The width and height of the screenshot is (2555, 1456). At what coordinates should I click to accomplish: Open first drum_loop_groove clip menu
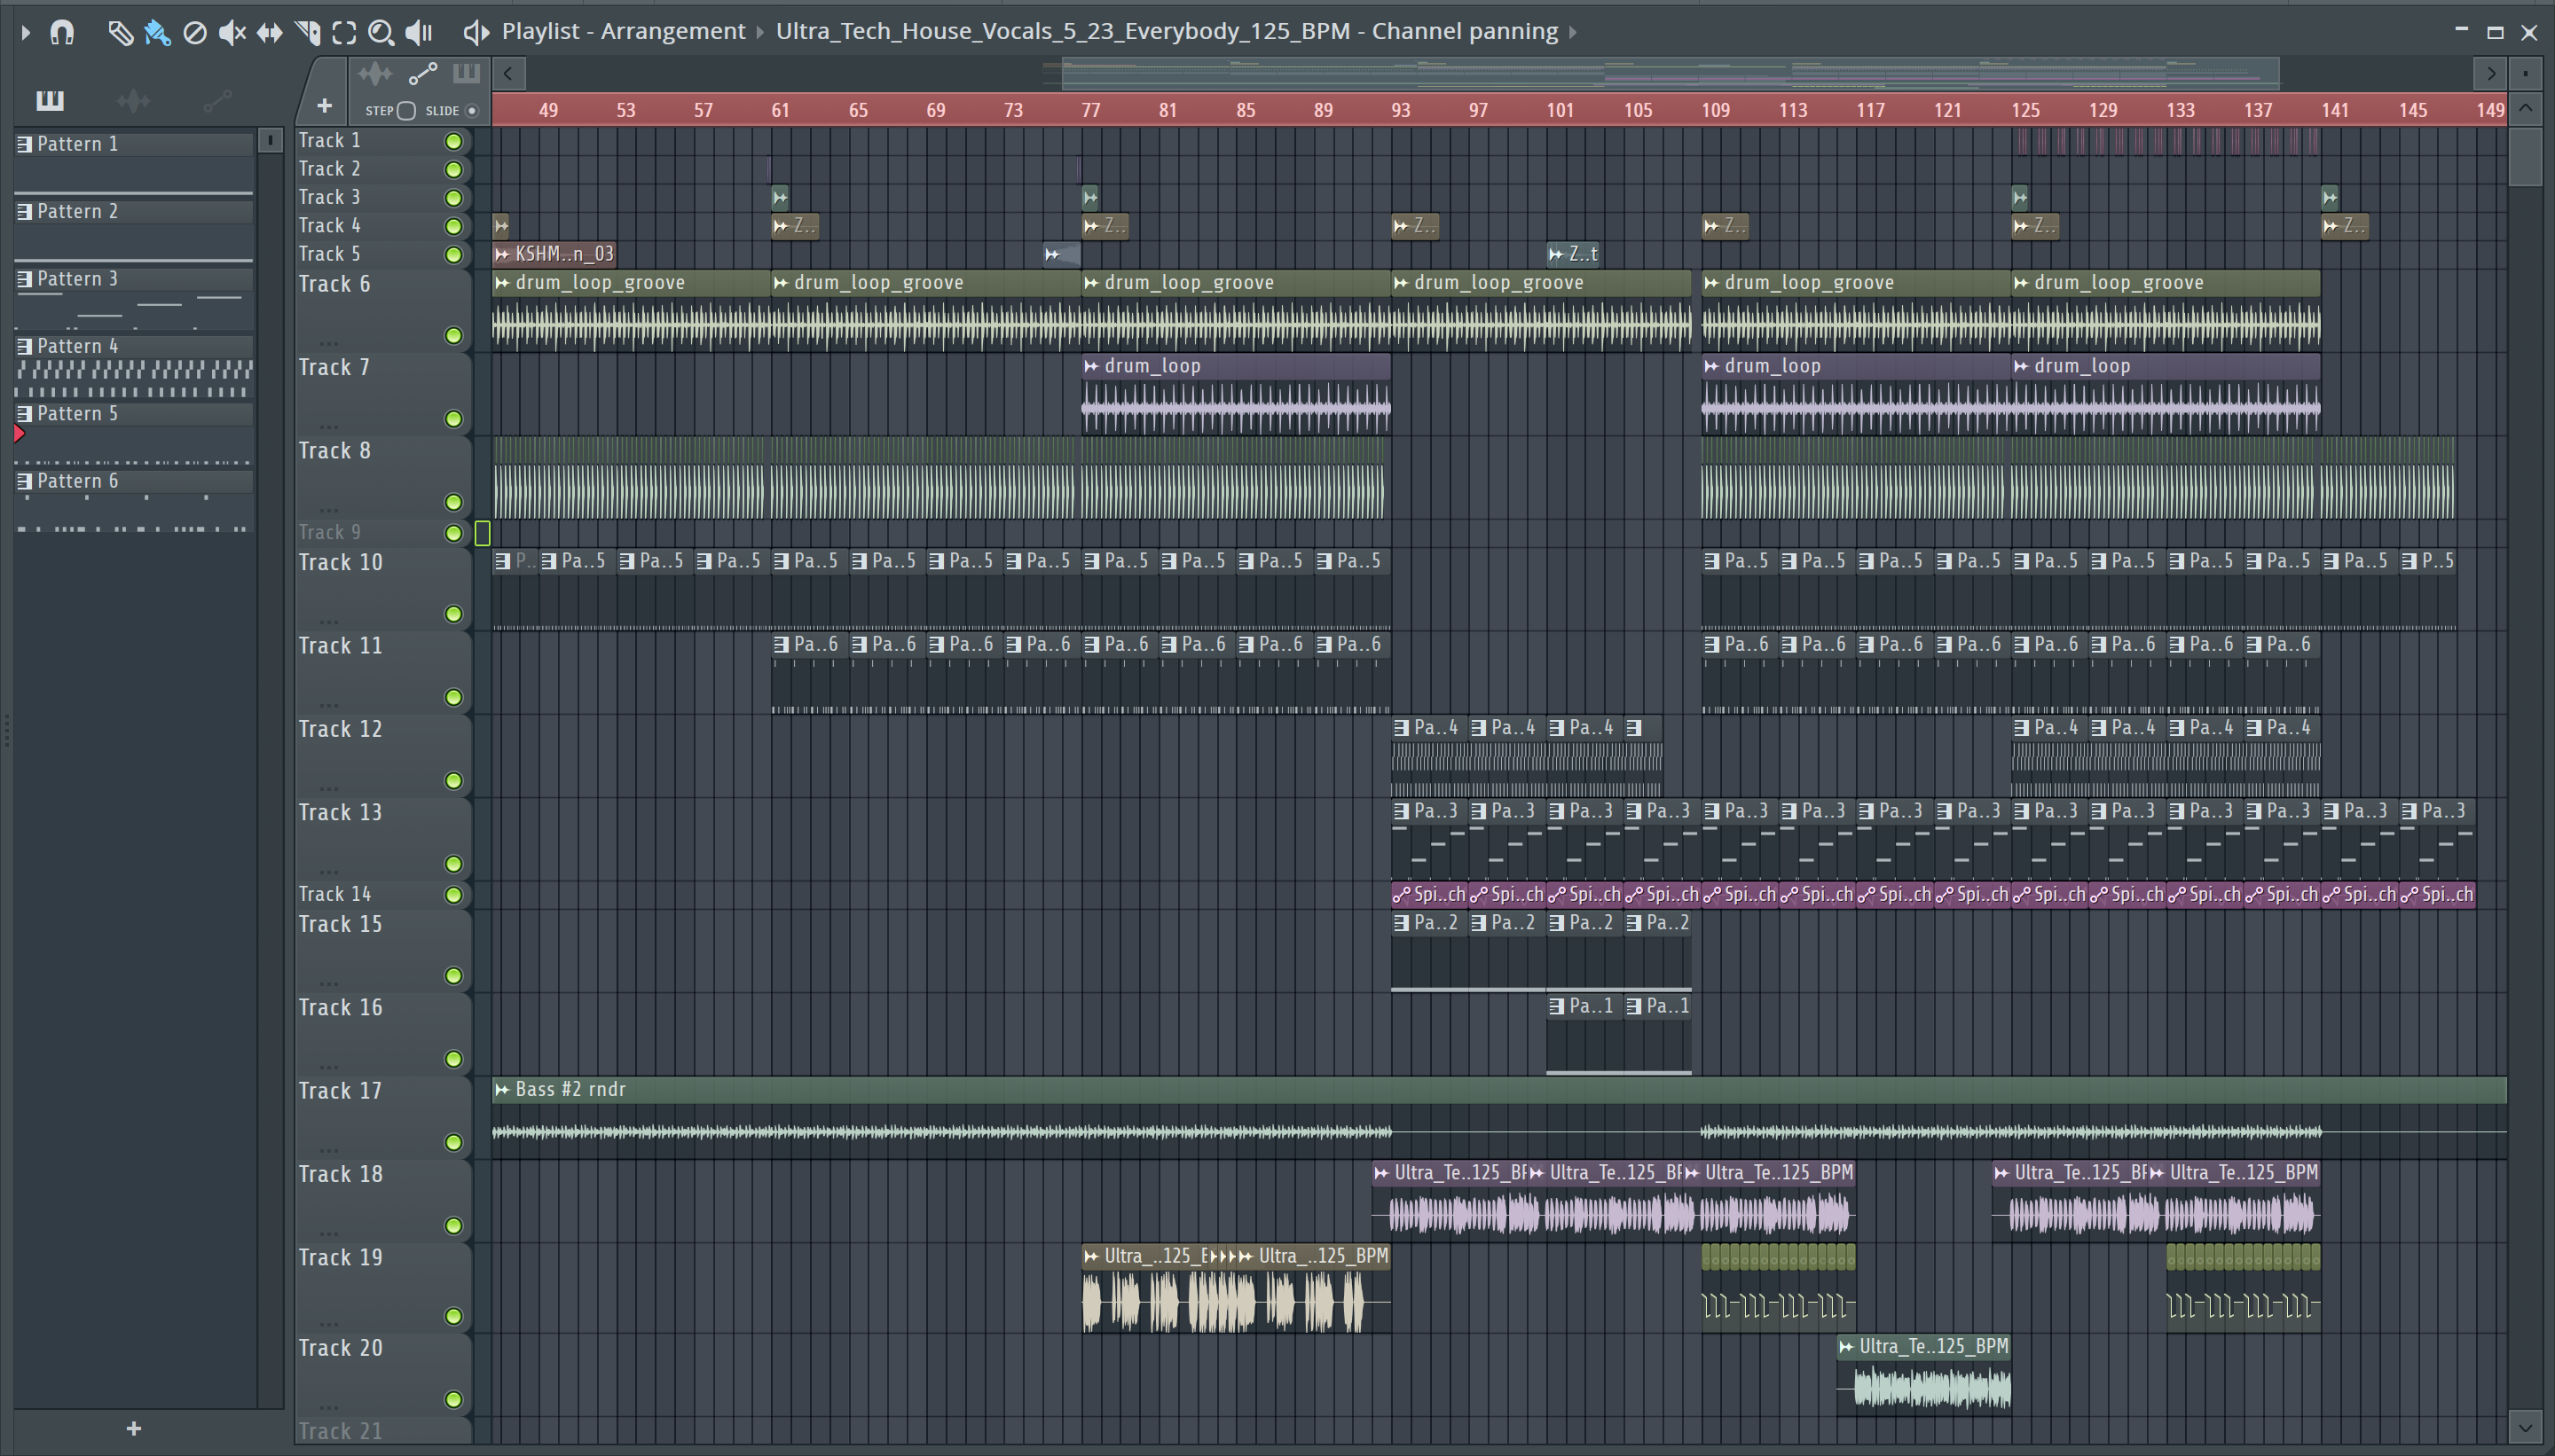coord(502,283)
